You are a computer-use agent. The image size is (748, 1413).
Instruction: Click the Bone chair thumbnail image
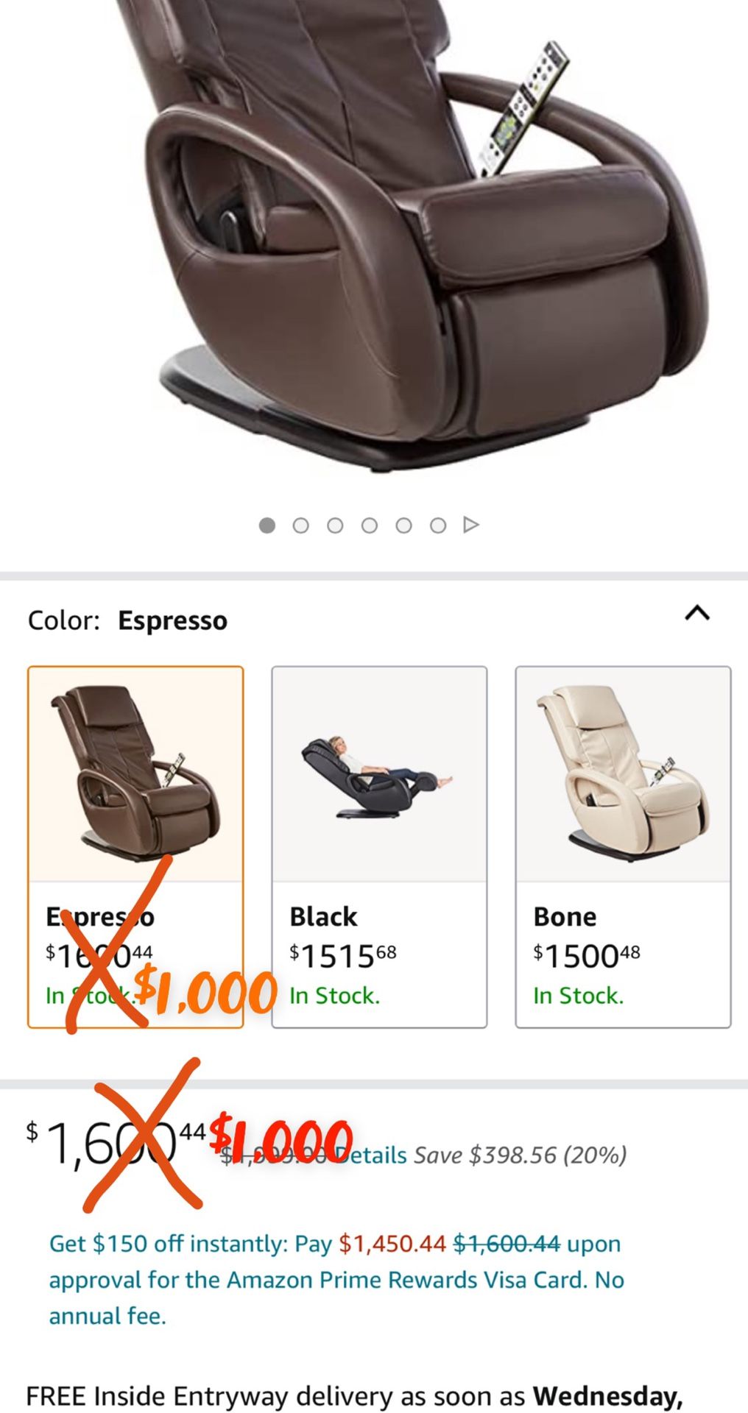tap(623, 774)
